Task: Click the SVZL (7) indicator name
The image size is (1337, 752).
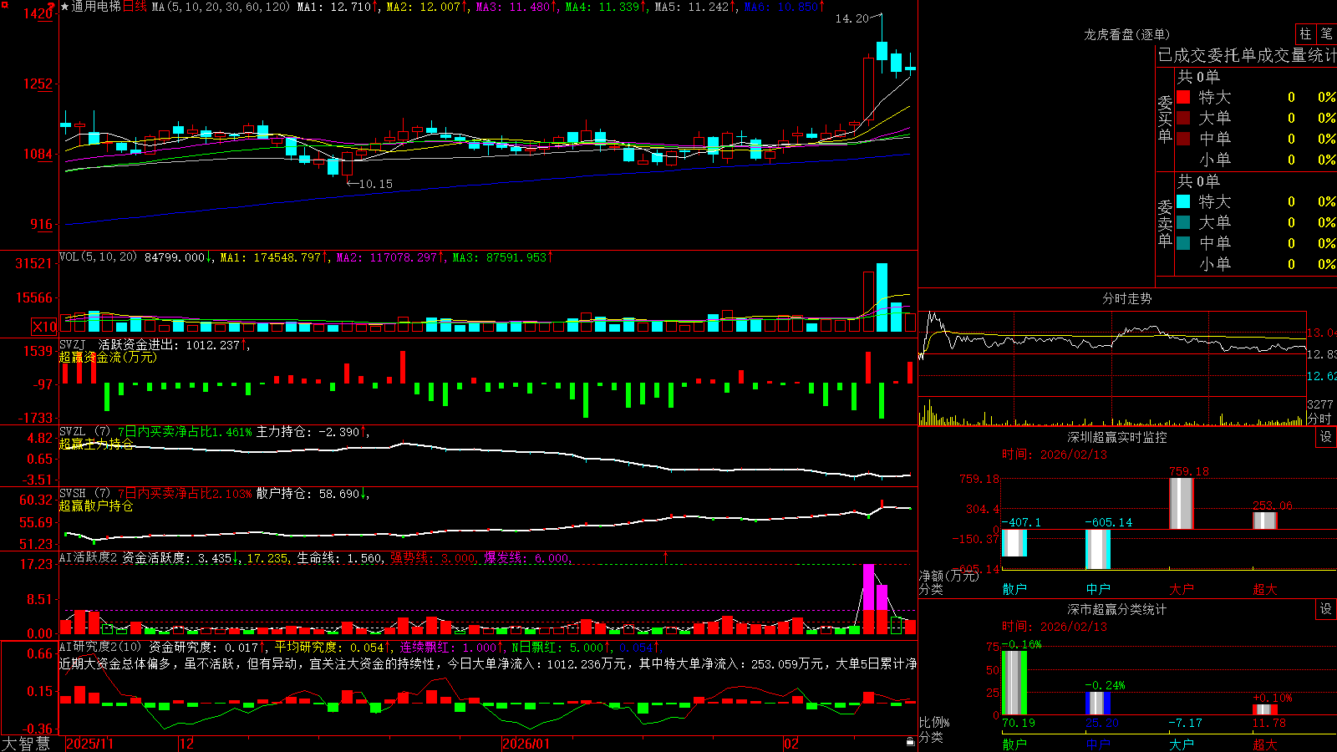Action: (84, 432)
